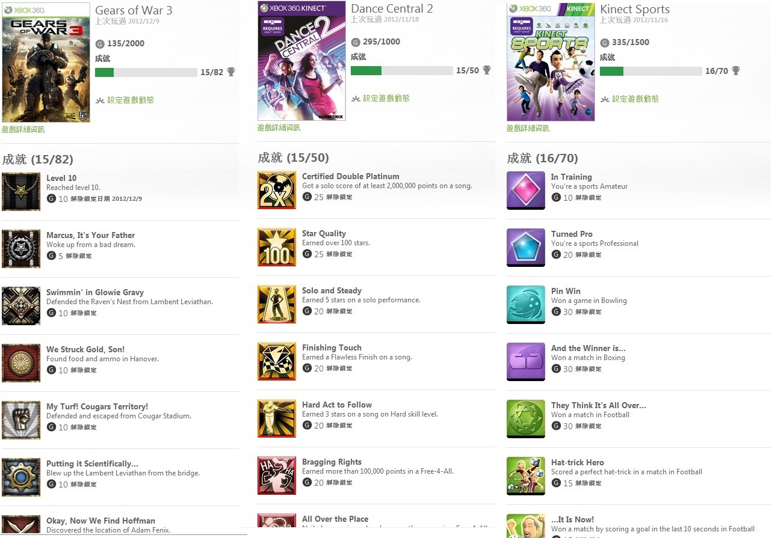Click the Dance Central 2 box art
Screen dimensions: 772x538
tap(301, 61)
